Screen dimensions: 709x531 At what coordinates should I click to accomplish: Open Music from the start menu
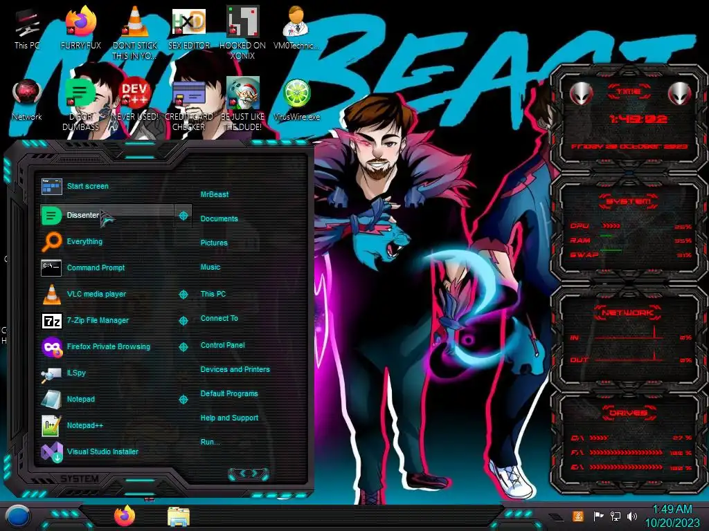click(210, 268)
